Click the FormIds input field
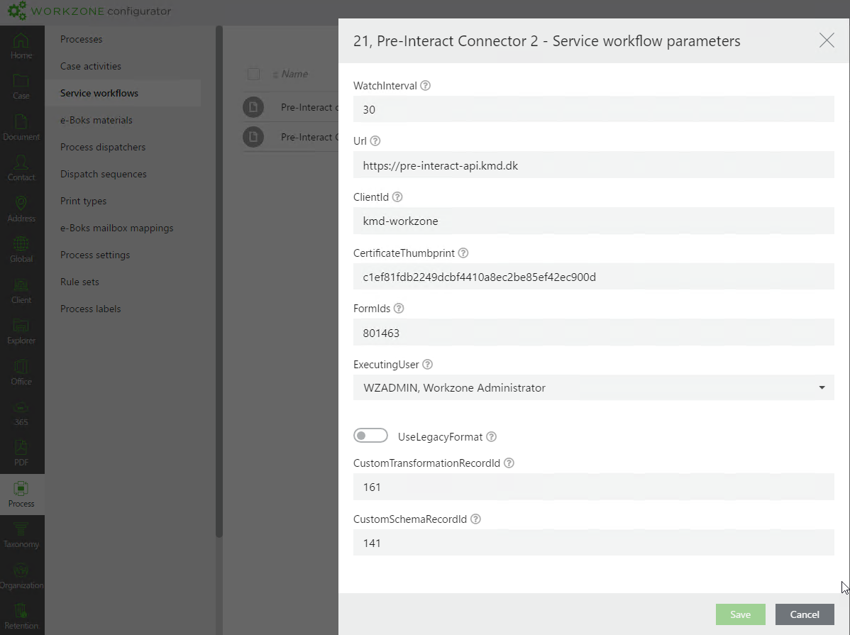Image resolution: width=850 pixels, height=635 pixels. click(x=593, y=333)
